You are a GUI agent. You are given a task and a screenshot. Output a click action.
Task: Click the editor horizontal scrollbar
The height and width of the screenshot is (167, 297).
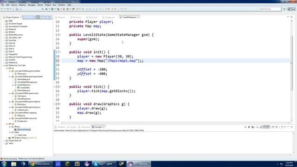pyautogui.click(x=175, y=122)
